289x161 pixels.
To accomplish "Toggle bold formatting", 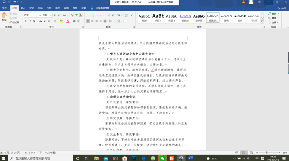I will point(25,21).
